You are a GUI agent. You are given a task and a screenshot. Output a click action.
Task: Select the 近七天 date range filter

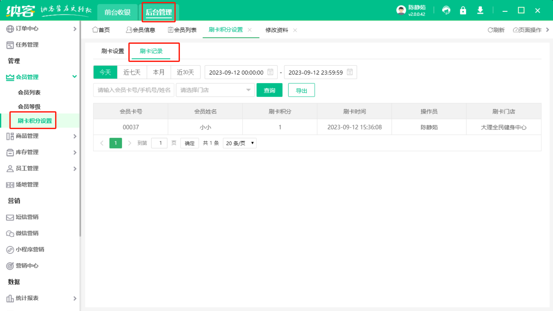tap(132, 72)
